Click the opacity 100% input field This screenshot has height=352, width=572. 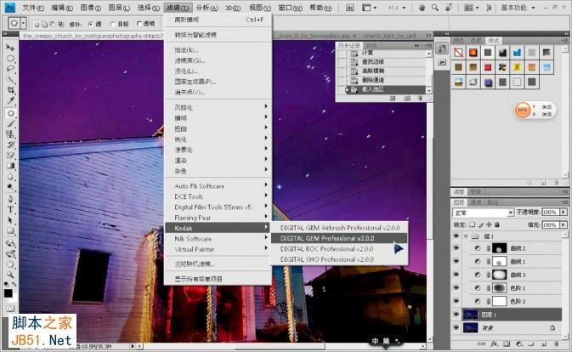click(x=551, y=212)
